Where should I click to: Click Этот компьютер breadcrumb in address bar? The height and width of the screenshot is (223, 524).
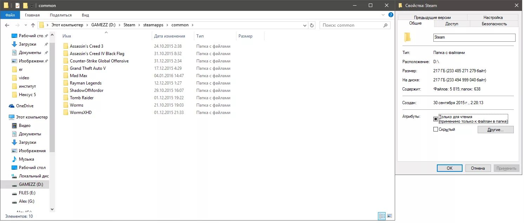coord(67,25)
